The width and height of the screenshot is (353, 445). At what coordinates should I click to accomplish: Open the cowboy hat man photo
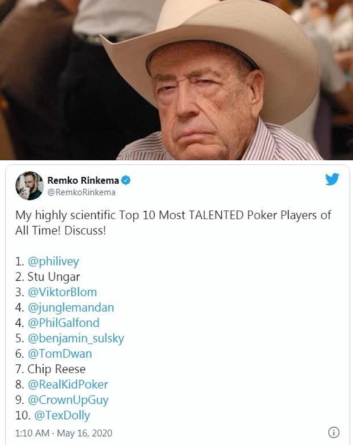click(176, 80)
